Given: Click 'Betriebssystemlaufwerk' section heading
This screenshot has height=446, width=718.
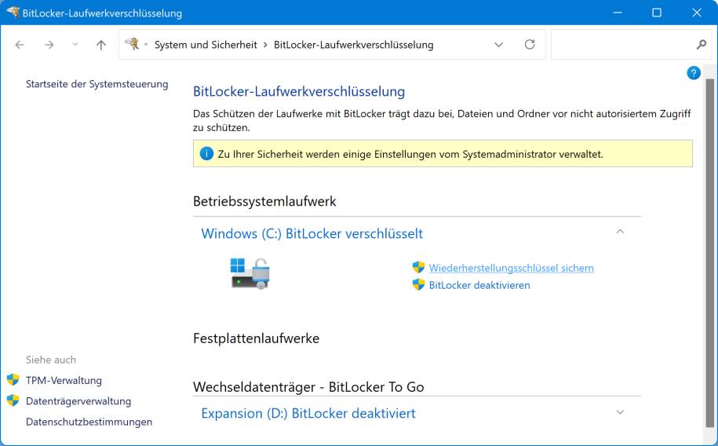Looking at the screenshot, I should [264, 201].
